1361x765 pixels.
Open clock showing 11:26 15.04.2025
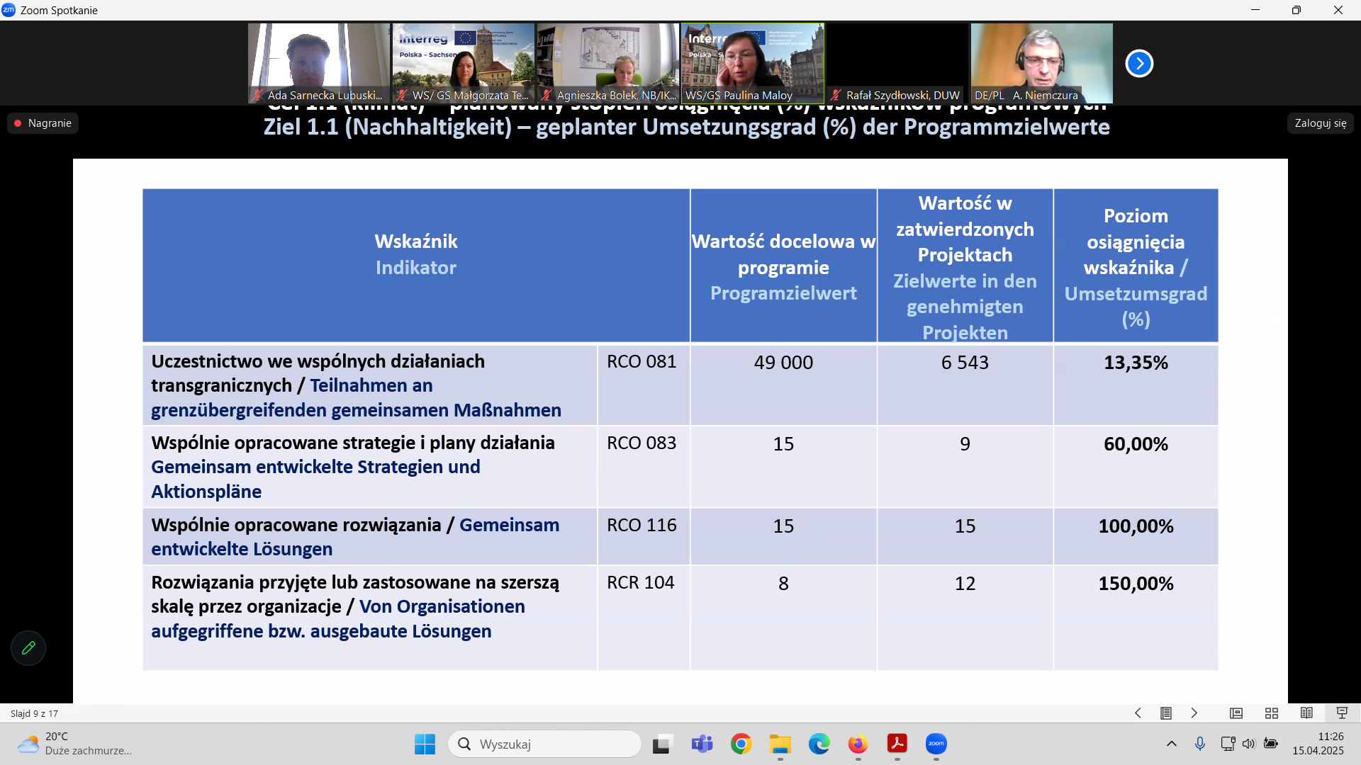pos(1318,744)
